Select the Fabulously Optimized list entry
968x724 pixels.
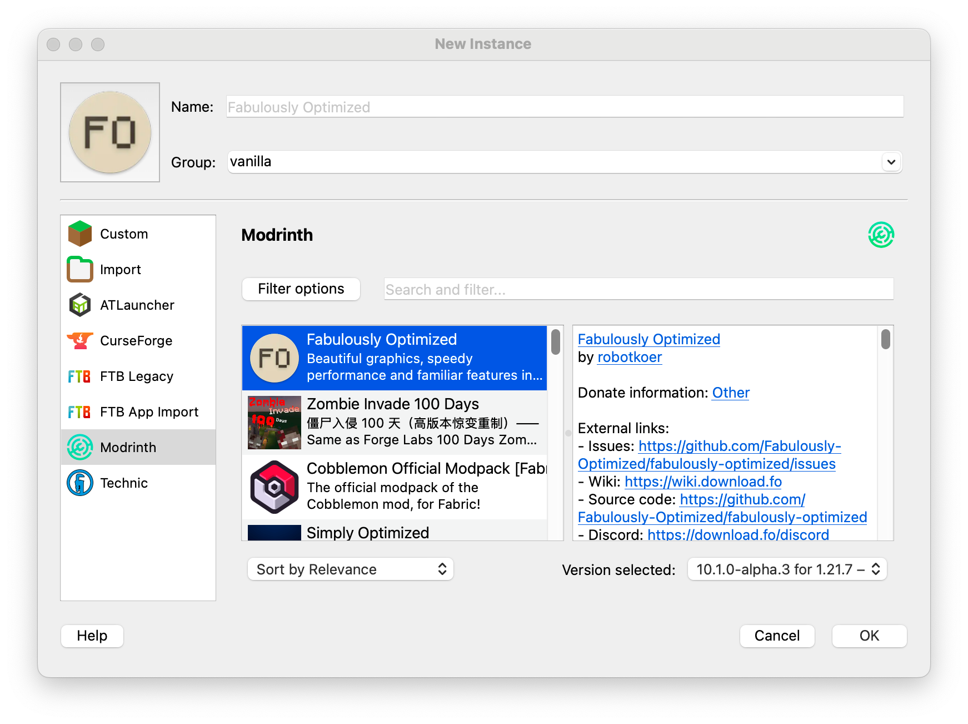[395, 358]
